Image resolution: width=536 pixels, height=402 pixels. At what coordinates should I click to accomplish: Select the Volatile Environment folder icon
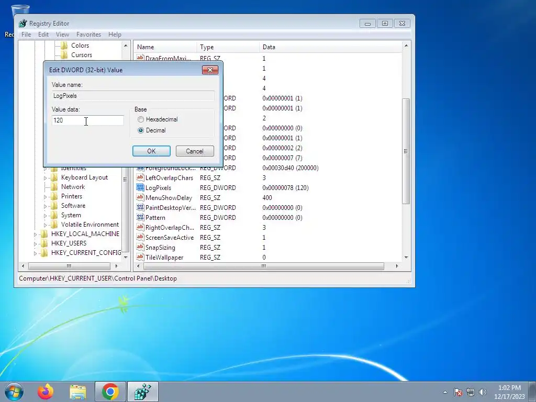tap(54, 225)
